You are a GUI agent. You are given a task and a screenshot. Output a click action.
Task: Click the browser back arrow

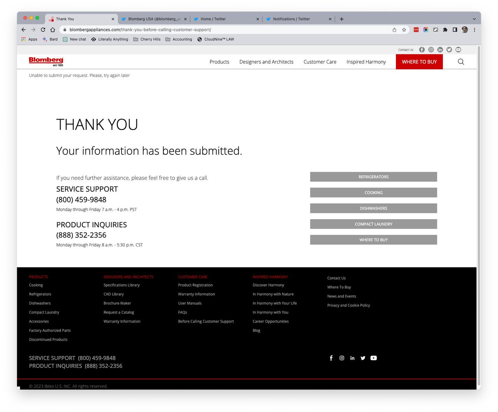tap(24, 30)
